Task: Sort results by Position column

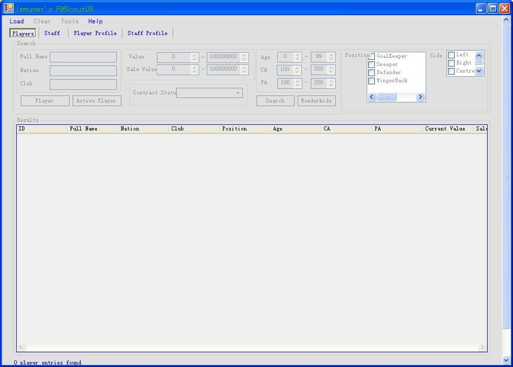Action: [x=245, y=129]
